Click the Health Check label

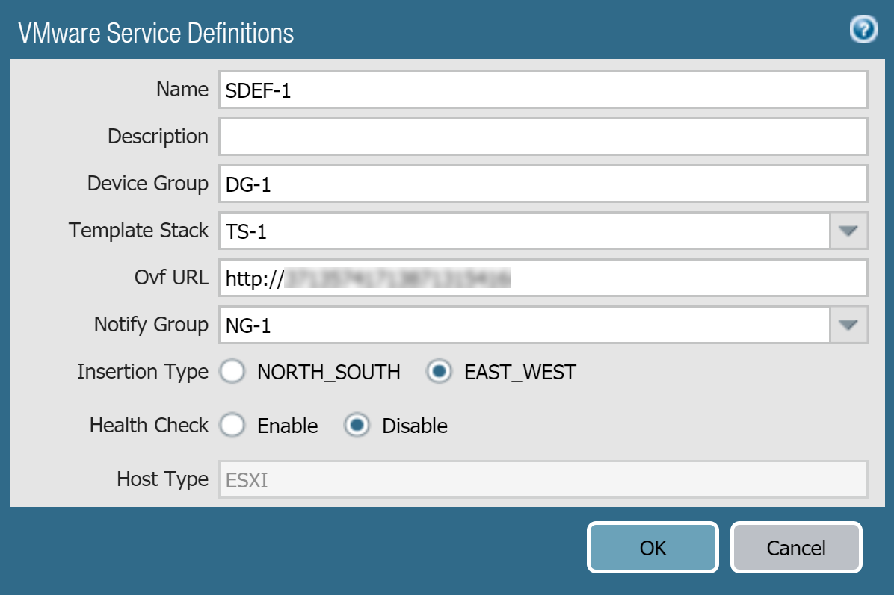(x=149, y=426)
